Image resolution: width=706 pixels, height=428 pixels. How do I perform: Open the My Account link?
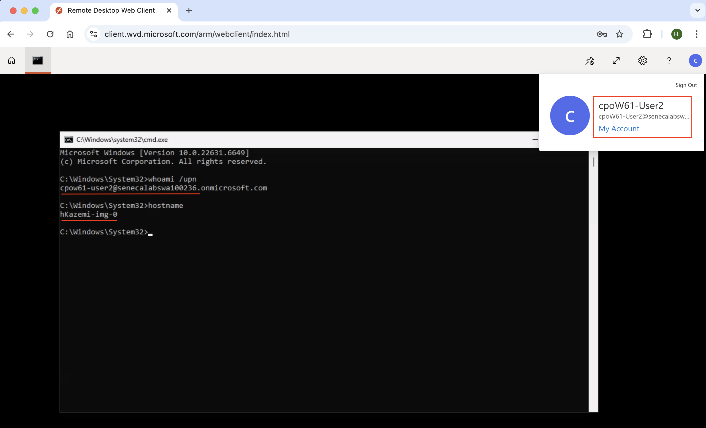[619, 129]
